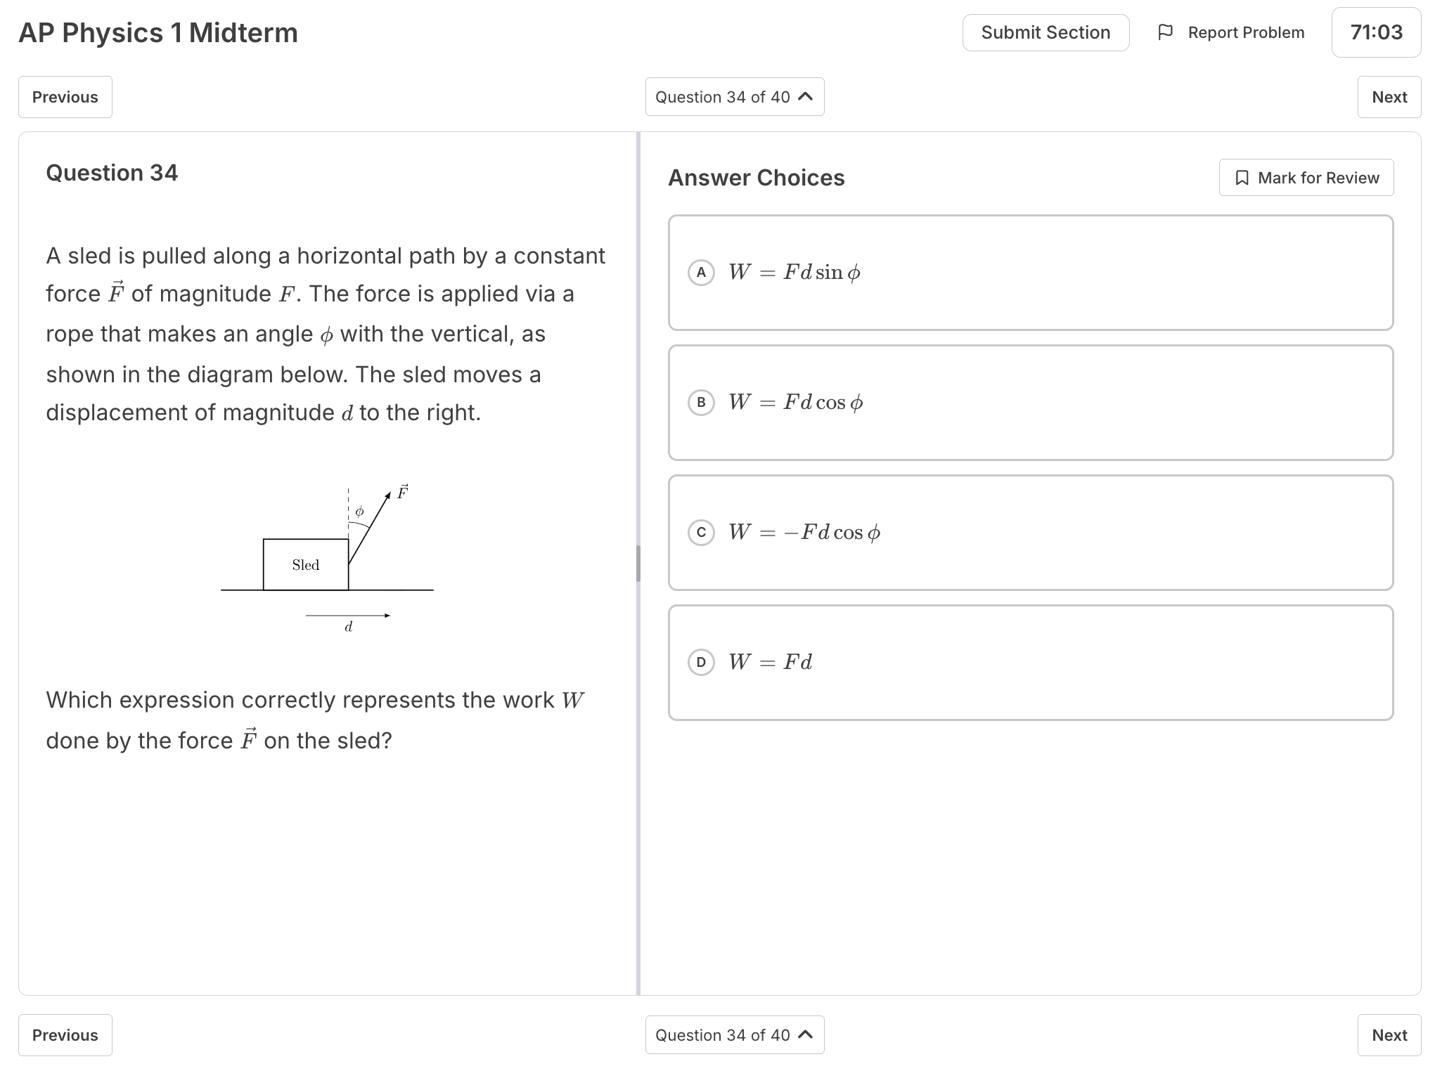Click the chevron icon in top question selector

(806, 96)
